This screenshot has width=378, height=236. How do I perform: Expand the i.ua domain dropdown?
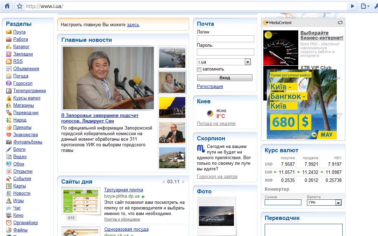pos(248,62)
